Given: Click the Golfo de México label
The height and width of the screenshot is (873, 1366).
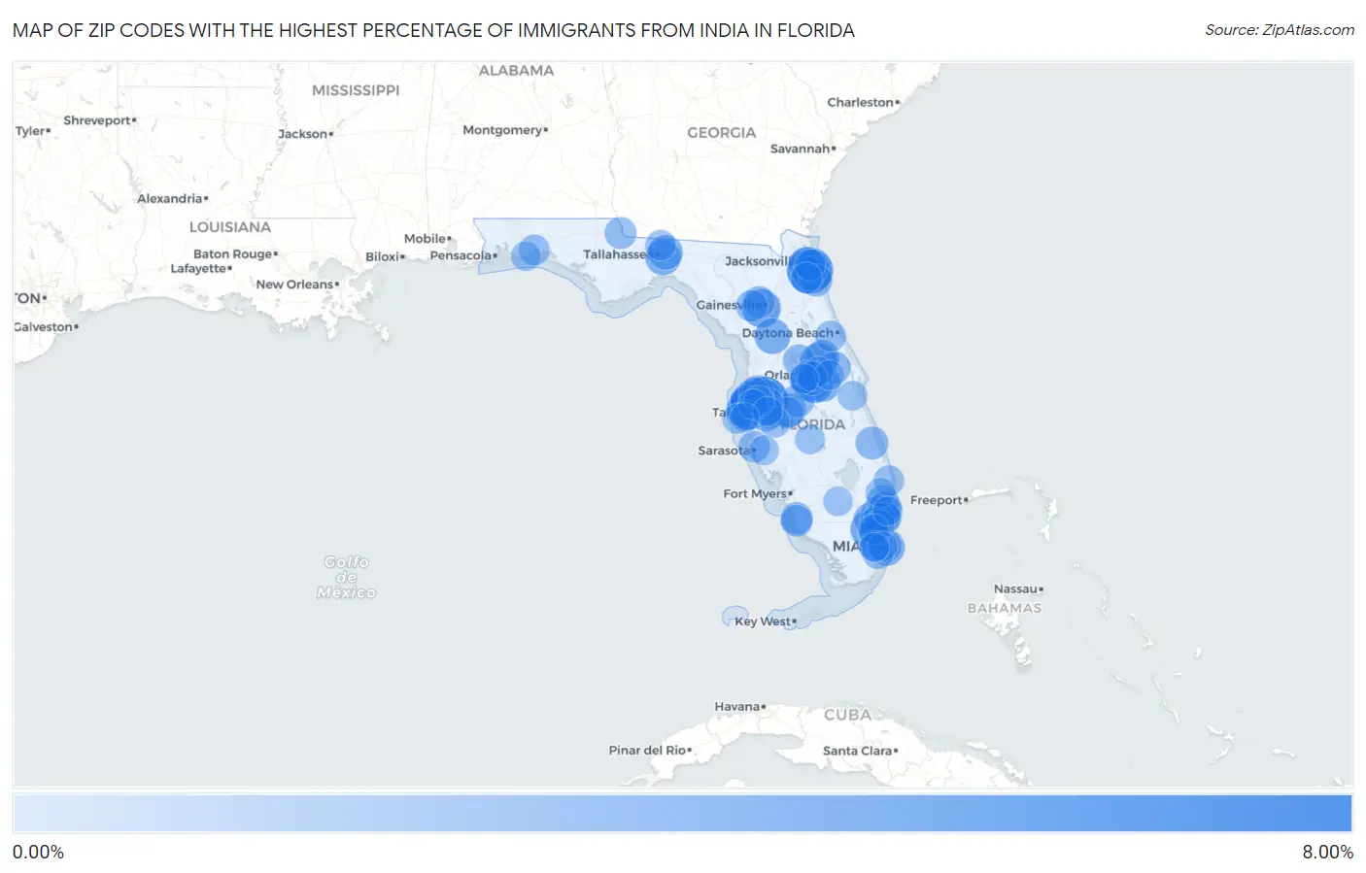Looking at the screenshot, I should (347, 577).
